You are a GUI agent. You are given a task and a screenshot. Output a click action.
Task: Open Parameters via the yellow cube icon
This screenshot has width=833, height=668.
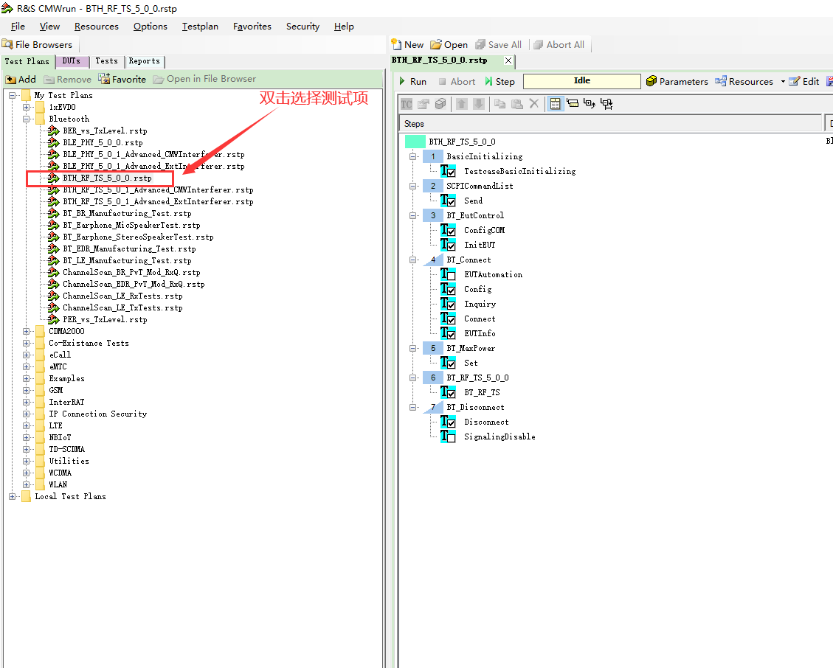coord(651,81)
